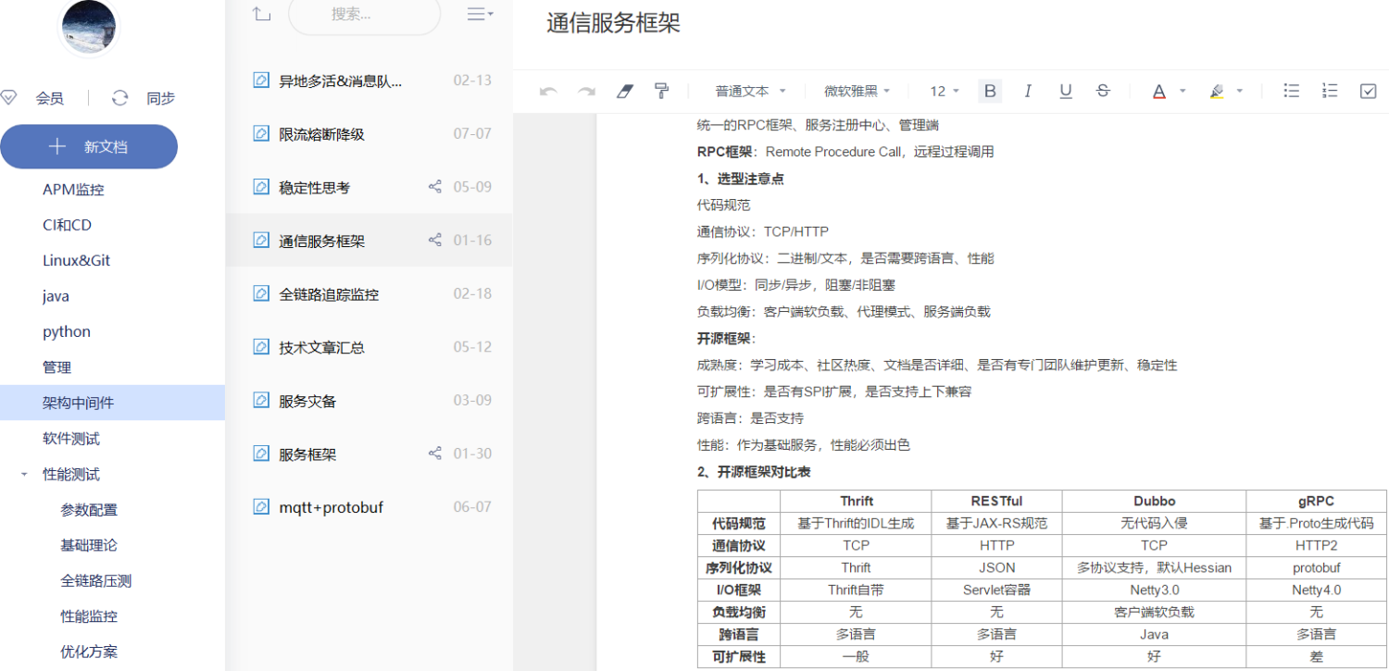Click the 同步 sync icon
This screenshot has width=1389, height=671.
(x=119, y=97)
